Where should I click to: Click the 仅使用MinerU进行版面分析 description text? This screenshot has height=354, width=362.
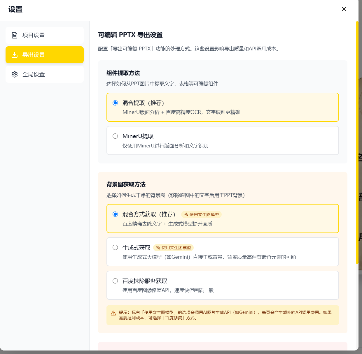coord(165,146)
